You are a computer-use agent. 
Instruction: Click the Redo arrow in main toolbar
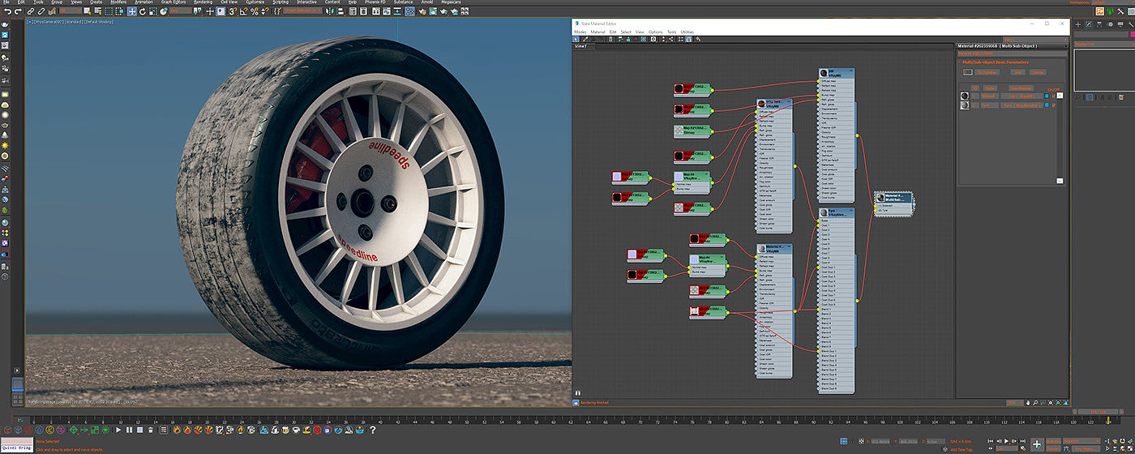(x=18, y=11)
